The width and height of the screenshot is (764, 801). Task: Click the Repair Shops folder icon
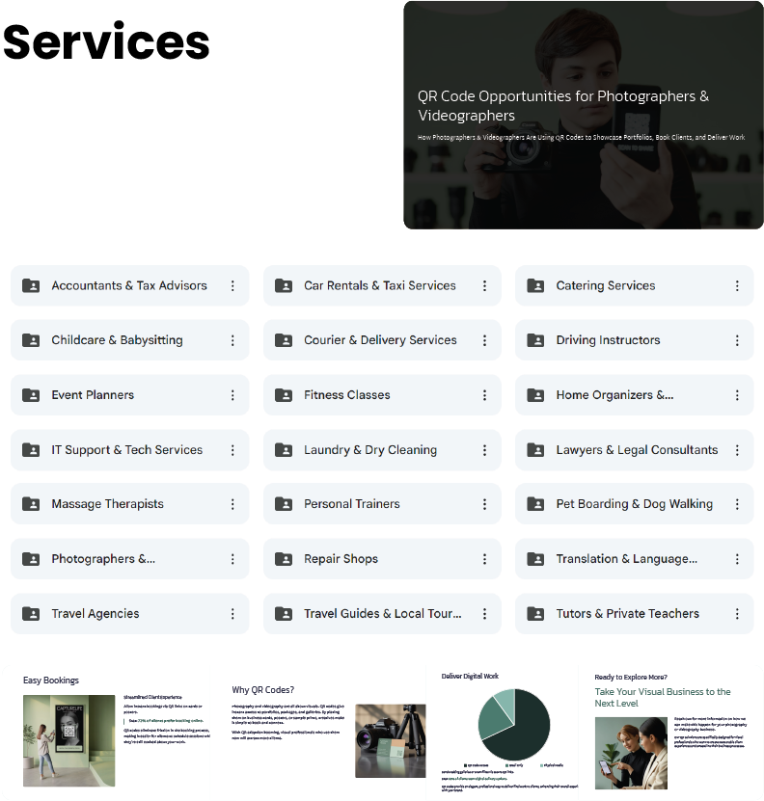pyautogui.click(x=284, y=559)
